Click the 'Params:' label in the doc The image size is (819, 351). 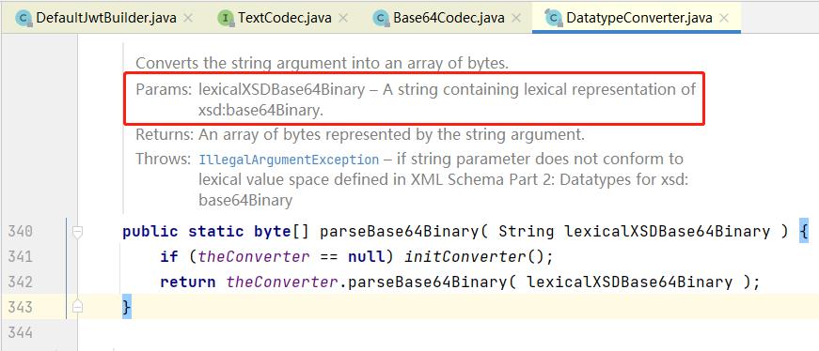[x=164, y=90]
